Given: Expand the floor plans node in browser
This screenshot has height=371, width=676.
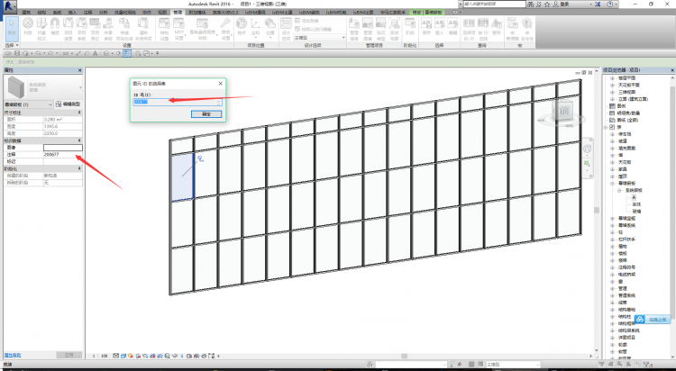Looking at the screenshot, I should pyautogui.click(x=612, y=78).
